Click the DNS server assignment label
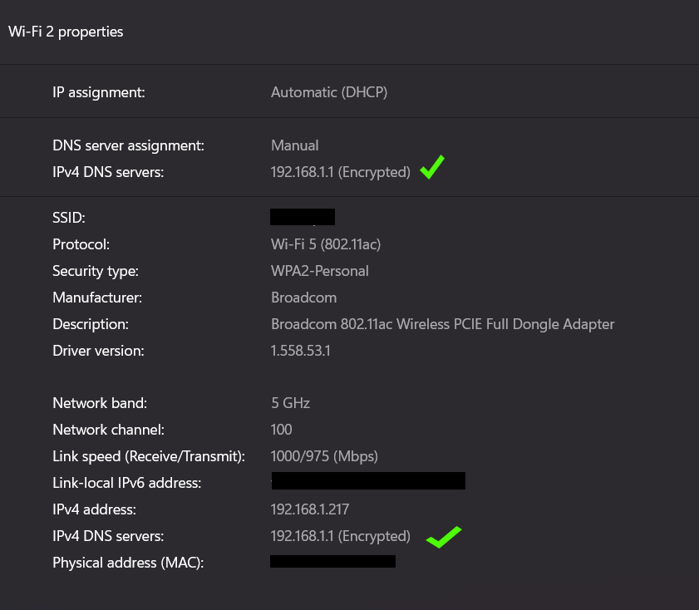The width and height of the screenshot is (699, 610). (x=128, y=145)
